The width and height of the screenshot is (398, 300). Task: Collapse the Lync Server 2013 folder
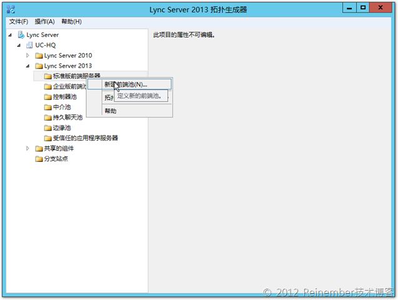(27, 66)
